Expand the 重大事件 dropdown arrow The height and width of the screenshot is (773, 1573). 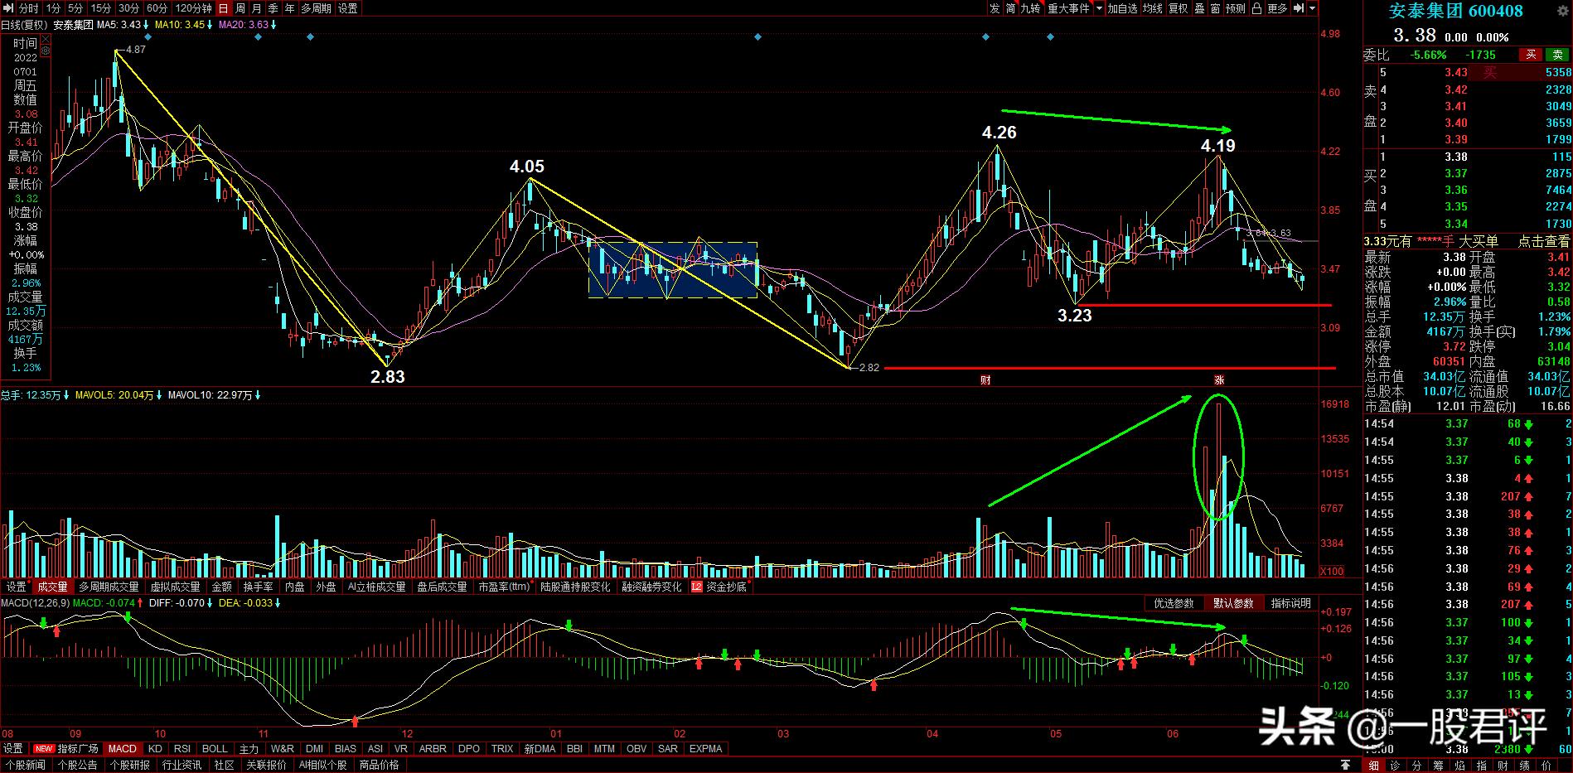point(1100,8)
